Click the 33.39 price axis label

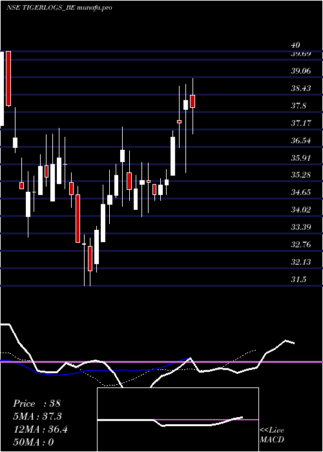301,227
